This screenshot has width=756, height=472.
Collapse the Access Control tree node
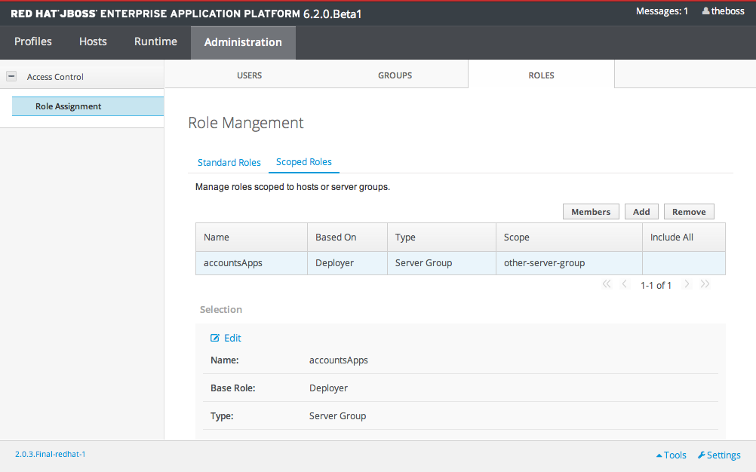point(11,76)
